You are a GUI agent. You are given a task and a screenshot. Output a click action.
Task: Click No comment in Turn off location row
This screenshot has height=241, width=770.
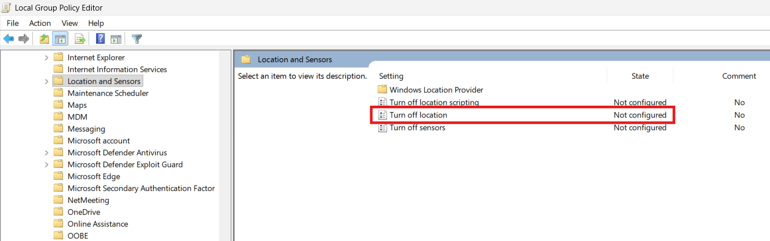(739, 115)
